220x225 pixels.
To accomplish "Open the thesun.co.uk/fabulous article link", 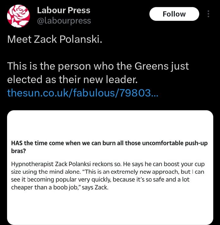I will [x=83, y=93].
